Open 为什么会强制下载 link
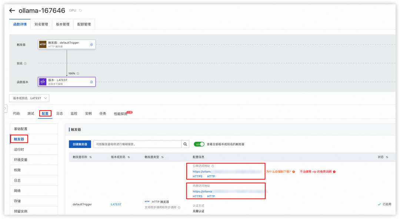 click(x=278, y=172)
